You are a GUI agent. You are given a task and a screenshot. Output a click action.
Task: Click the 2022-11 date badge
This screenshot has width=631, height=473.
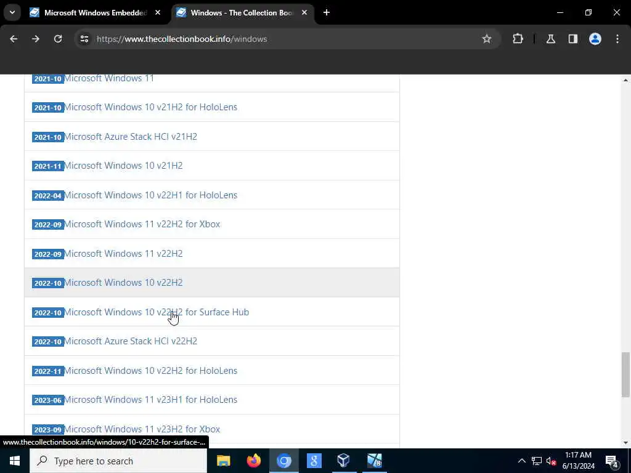pyautogui.click(x=48, y=371)
